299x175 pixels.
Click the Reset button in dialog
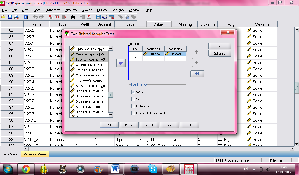tap(149, 125)
